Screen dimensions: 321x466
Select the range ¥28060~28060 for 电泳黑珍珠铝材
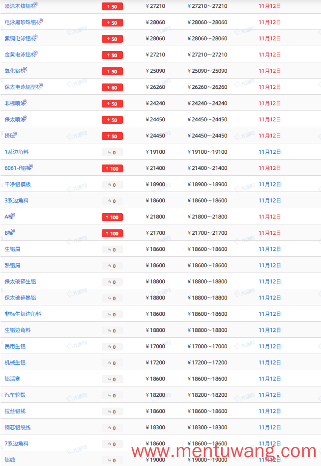[207, 22]
